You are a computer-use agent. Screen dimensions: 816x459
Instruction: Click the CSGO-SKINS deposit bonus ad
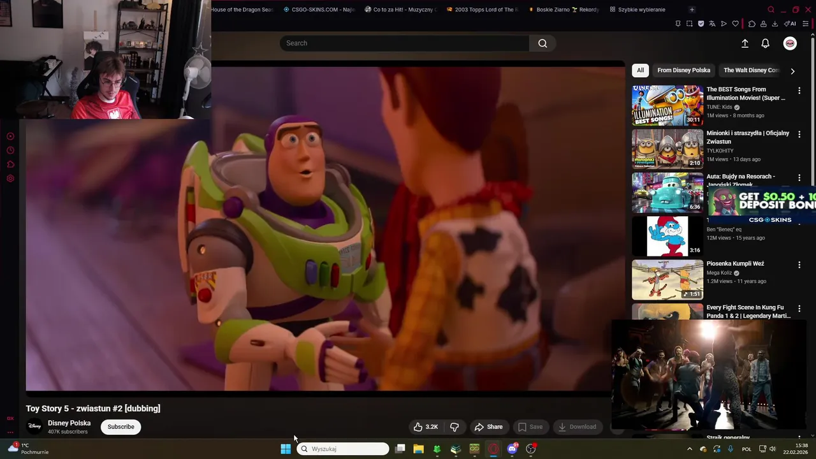(762, 206)
